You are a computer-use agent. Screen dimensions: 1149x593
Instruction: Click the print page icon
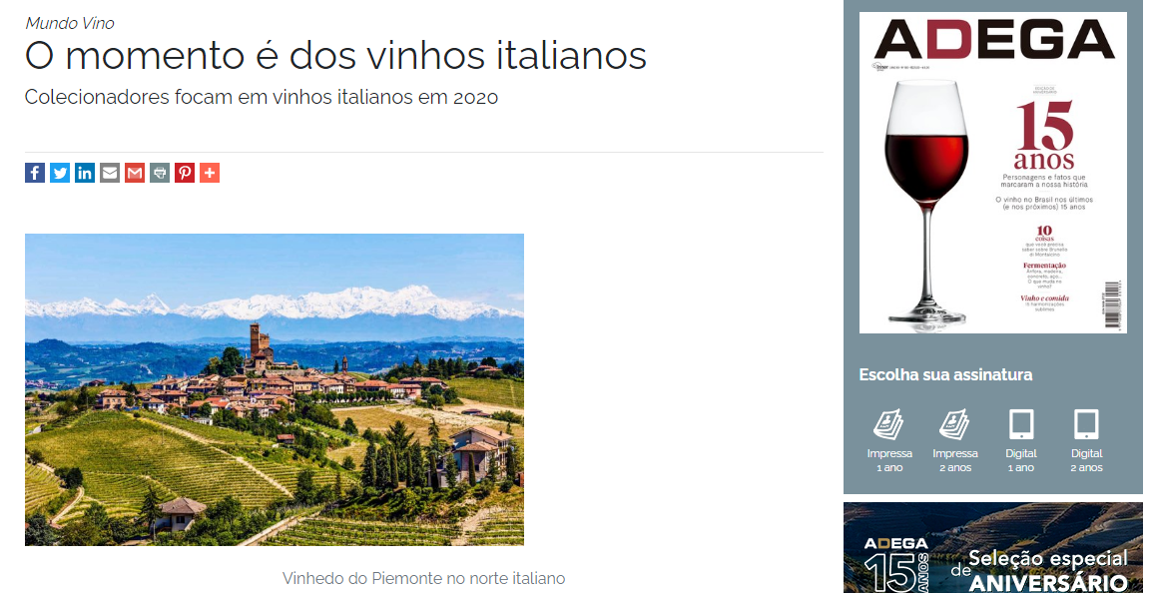(160, 173)
